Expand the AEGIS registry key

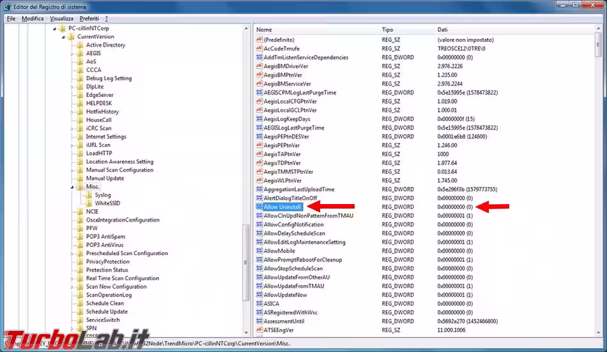[72, 54]
